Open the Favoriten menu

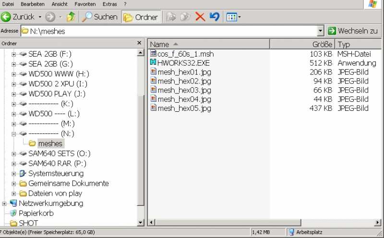(85, 4)
